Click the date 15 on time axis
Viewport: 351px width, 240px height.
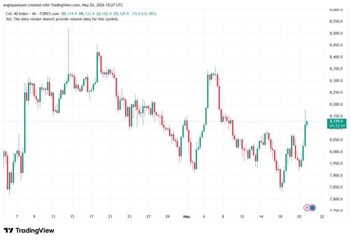[x=72, y=217]
